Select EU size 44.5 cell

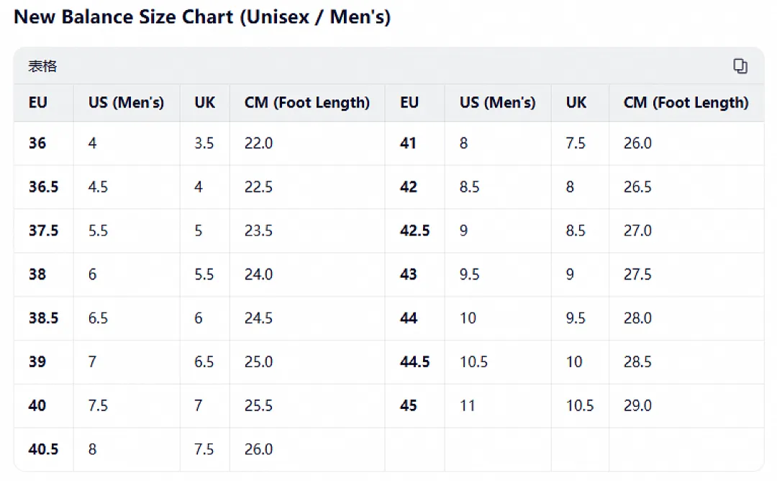[x=415, y=362]
